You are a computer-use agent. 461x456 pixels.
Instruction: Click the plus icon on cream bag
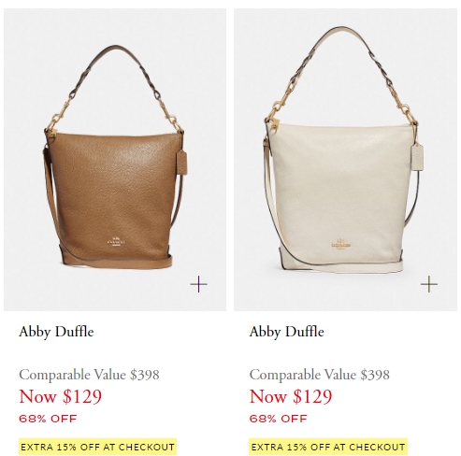pyautogui.click(x=429, y=284)
